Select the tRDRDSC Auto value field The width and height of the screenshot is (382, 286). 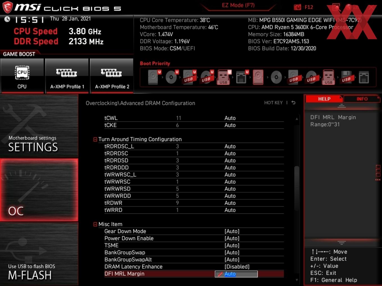(230, 153)
